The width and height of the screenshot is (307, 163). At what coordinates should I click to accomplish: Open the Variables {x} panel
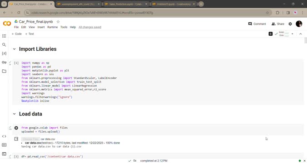point(4,53)
